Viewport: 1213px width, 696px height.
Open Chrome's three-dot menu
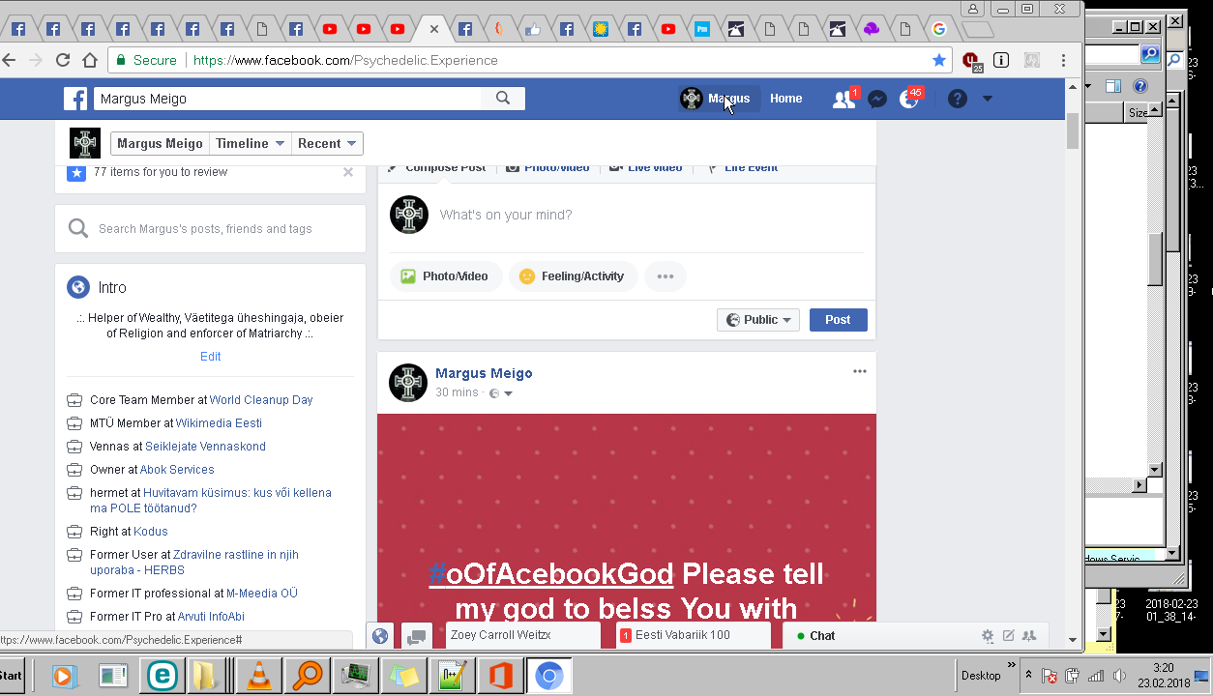1064,60
